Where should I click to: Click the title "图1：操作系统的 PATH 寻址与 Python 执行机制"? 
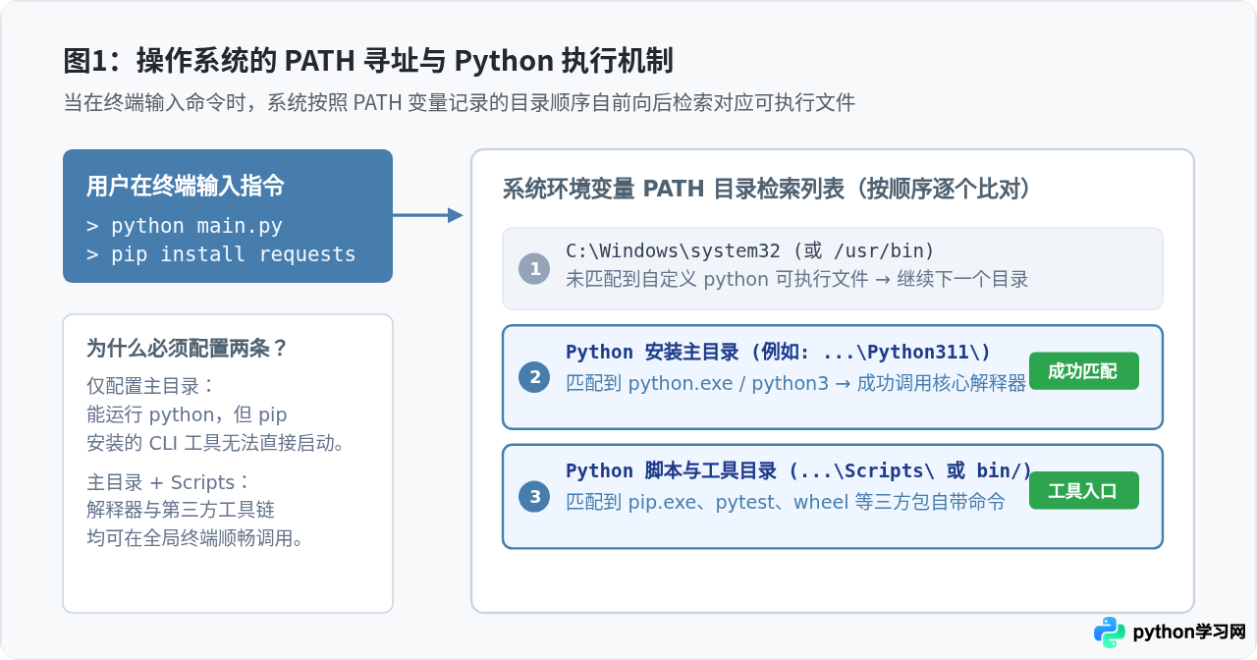[x=368, y=61]
